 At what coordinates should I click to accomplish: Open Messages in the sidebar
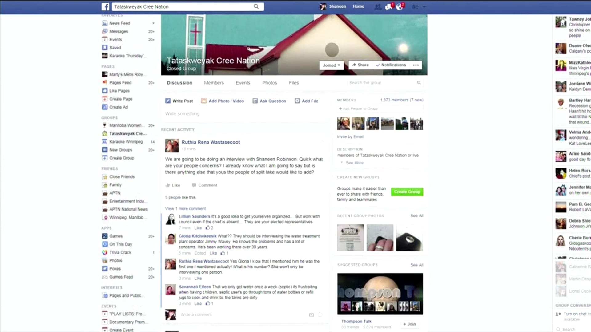point(119,31)
